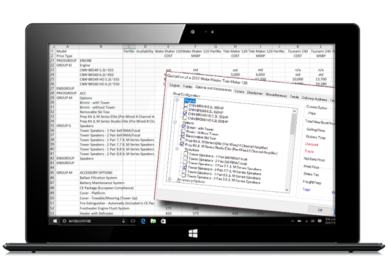The width and height of the screenshot is (388, 263).
Task: Open File Explorer from the taskbar
Action: [x=153, y=221]
